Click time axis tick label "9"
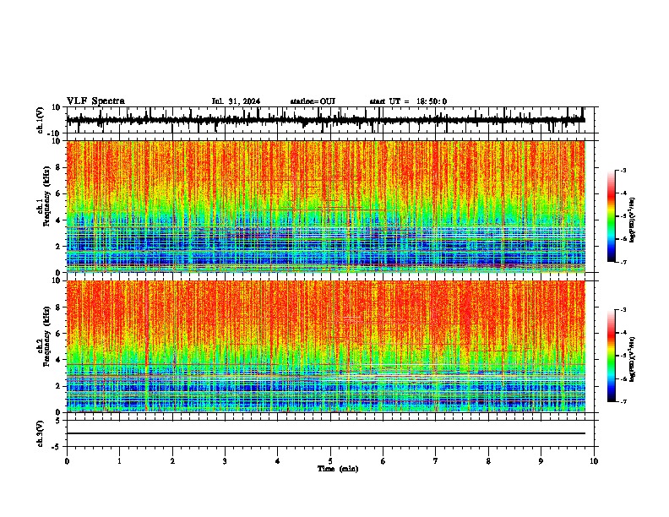The width and height of the screenshot is (669, 517). (541, 461)
